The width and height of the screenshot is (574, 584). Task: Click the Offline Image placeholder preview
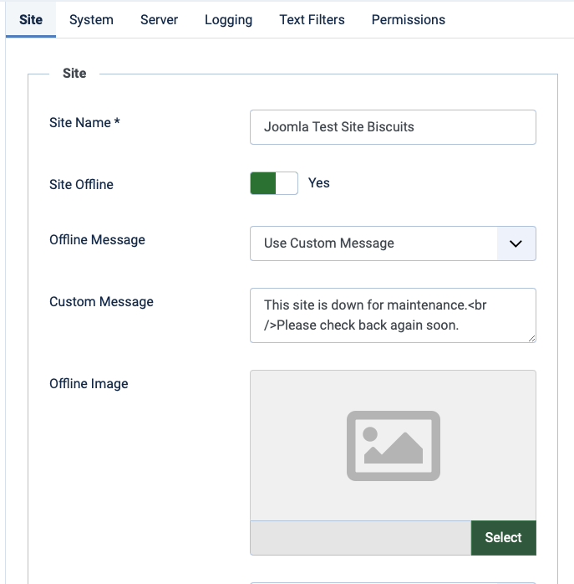click(393, 445)
